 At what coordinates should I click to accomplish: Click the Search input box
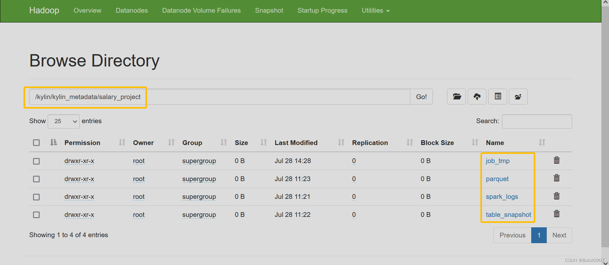tap(537, 121)
